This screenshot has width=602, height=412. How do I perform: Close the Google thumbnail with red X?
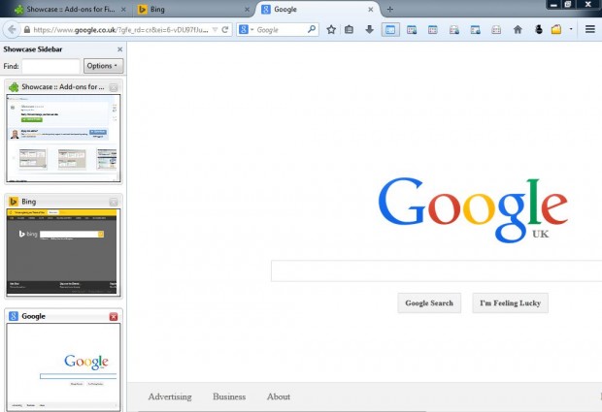(x=114, y=316)
